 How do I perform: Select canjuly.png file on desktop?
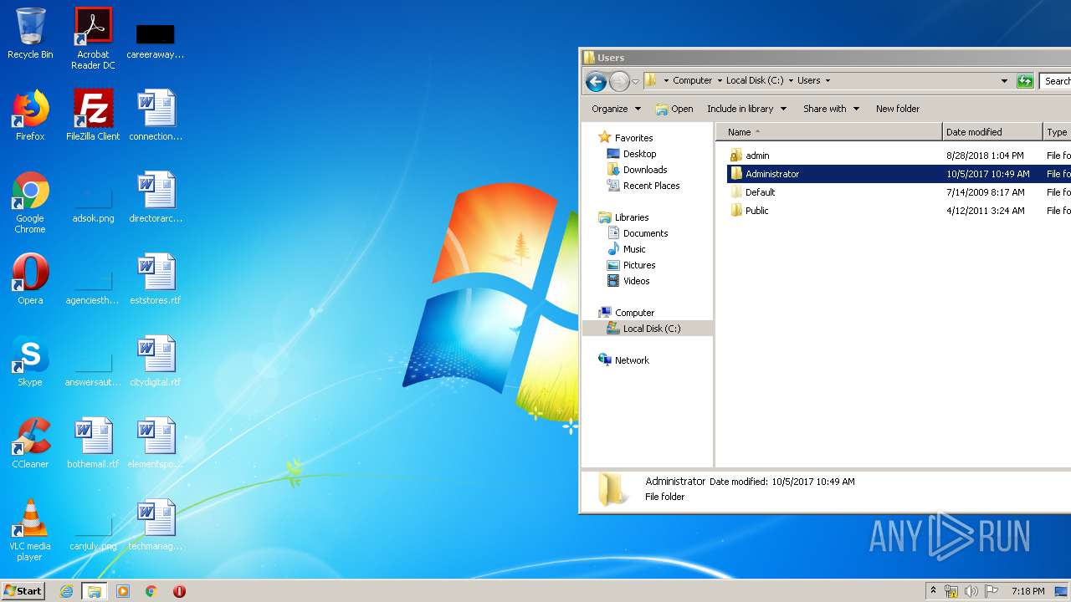[93, 533]
